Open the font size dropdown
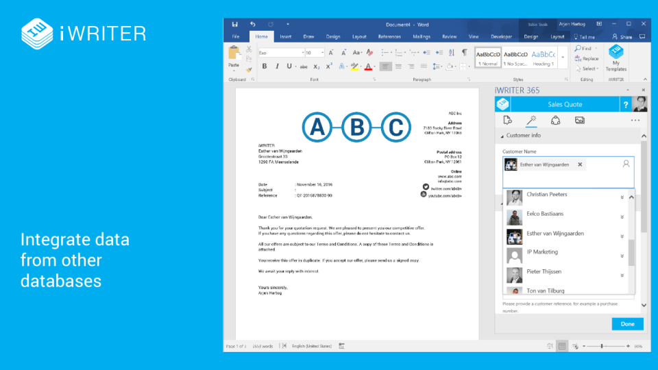This screenshot has height=370, width=658. tap(322, 53)
